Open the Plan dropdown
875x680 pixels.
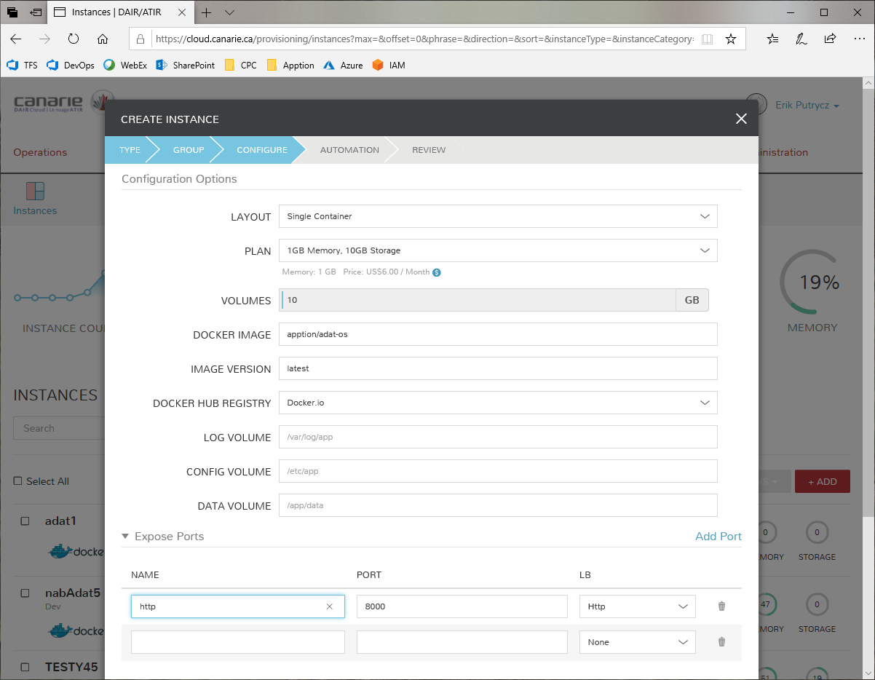click(x=498, y=250)
